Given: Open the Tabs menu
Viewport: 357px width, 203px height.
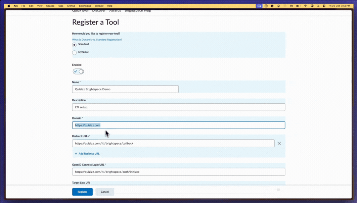Looking at the screenshot, I should tap(60, 6).
